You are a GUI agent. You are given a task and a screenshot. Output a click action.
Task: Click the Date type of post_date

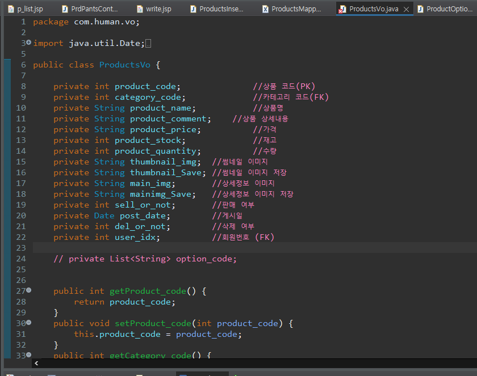click(104, 216)
